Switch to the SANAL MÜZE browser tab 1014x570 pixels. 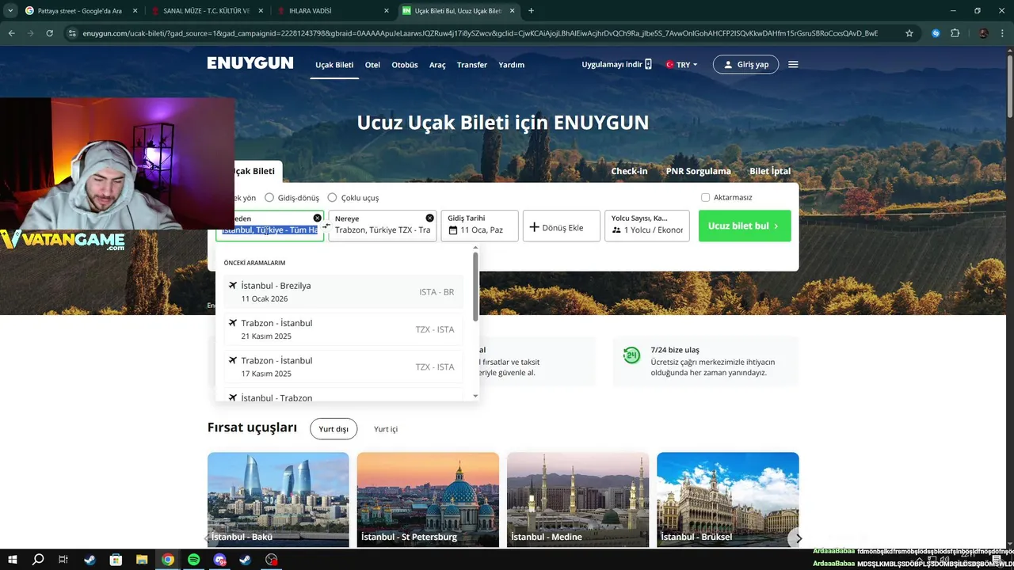click(206, 11)
